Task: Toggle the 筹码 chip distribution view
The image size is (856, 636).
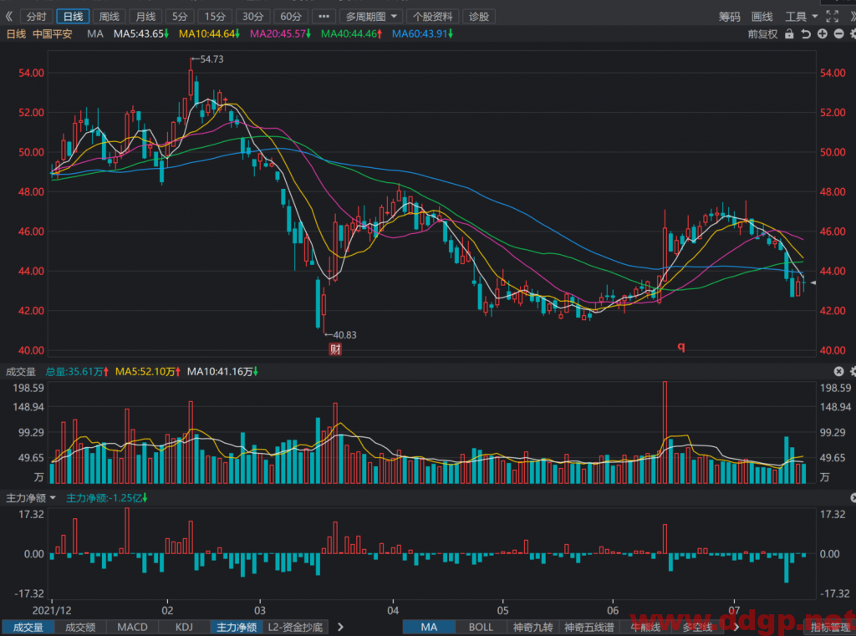Action: tap(729, 17)
